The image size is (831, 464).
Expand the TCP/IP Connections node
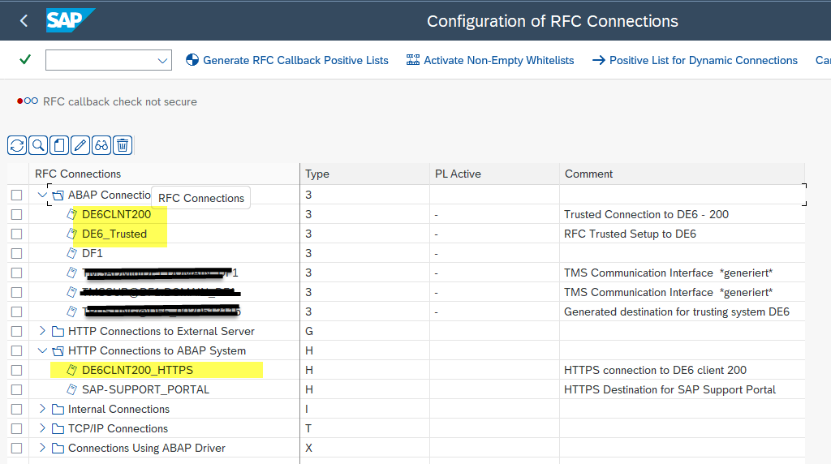[42, 428]
